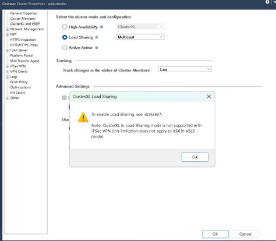Open Cluster Members in the tree
The image size is (276, 241).
click(x=23, y=19)
